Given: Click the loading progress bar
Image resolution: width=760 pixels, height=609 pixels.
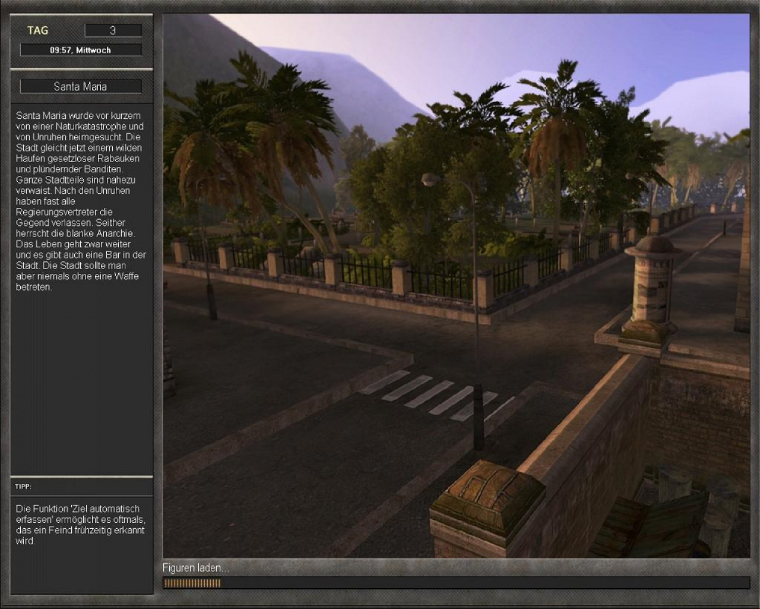Looking at the screenshot, I should 456,583.
